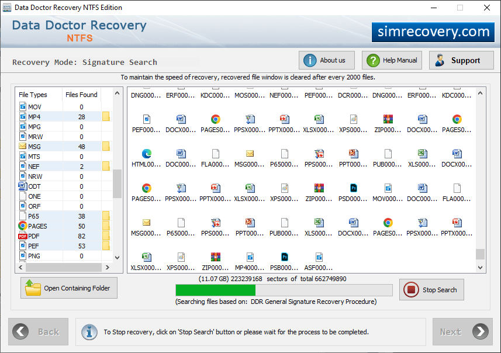501x353 pixels.
Task: Open the folder icon beside PDF count
Action: point(106,236)
